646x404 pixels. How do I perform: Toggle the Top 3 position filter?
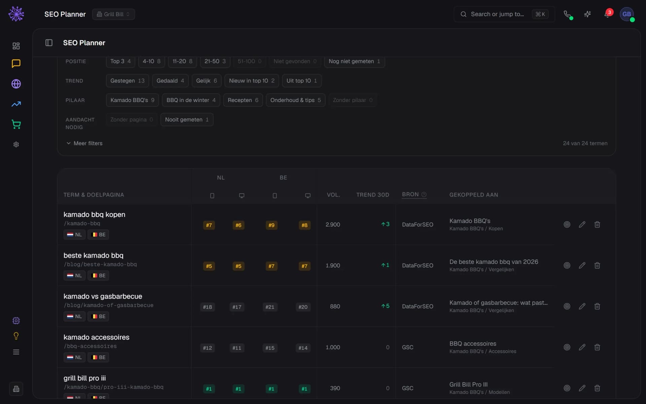click(120, 61)
